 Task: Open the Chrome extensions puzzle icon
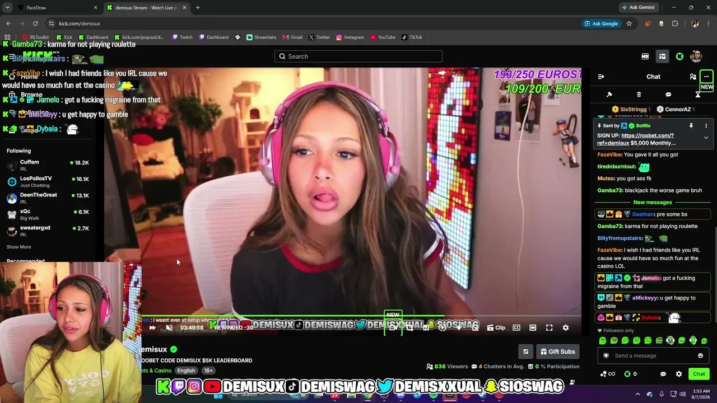pos(675,24)
